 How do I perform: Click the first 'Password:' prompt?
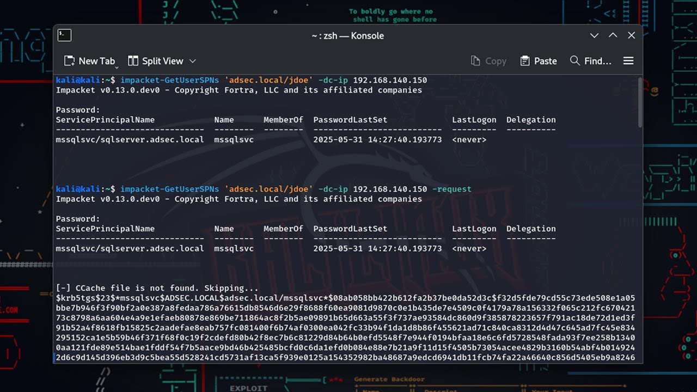[x=78, y=110]
